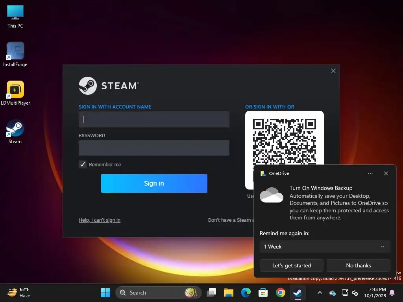Select the Steam desktop shortcut
This screenshot has width=403, height=302.
tap(15, 131)
